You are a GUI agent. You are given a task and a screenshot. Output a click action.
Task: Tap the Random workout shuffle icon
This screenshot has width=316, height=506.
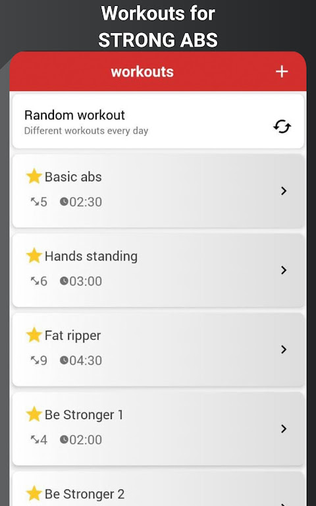tap(282, 126)
